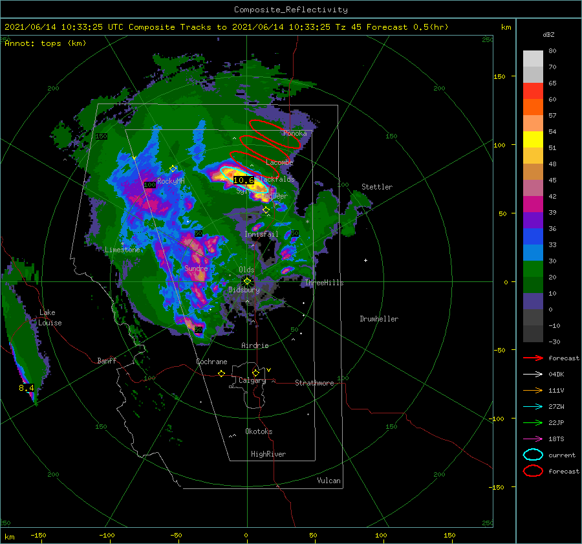
Task: Click the yellow diamond marker above Calgary
Action: pos(255,373)
